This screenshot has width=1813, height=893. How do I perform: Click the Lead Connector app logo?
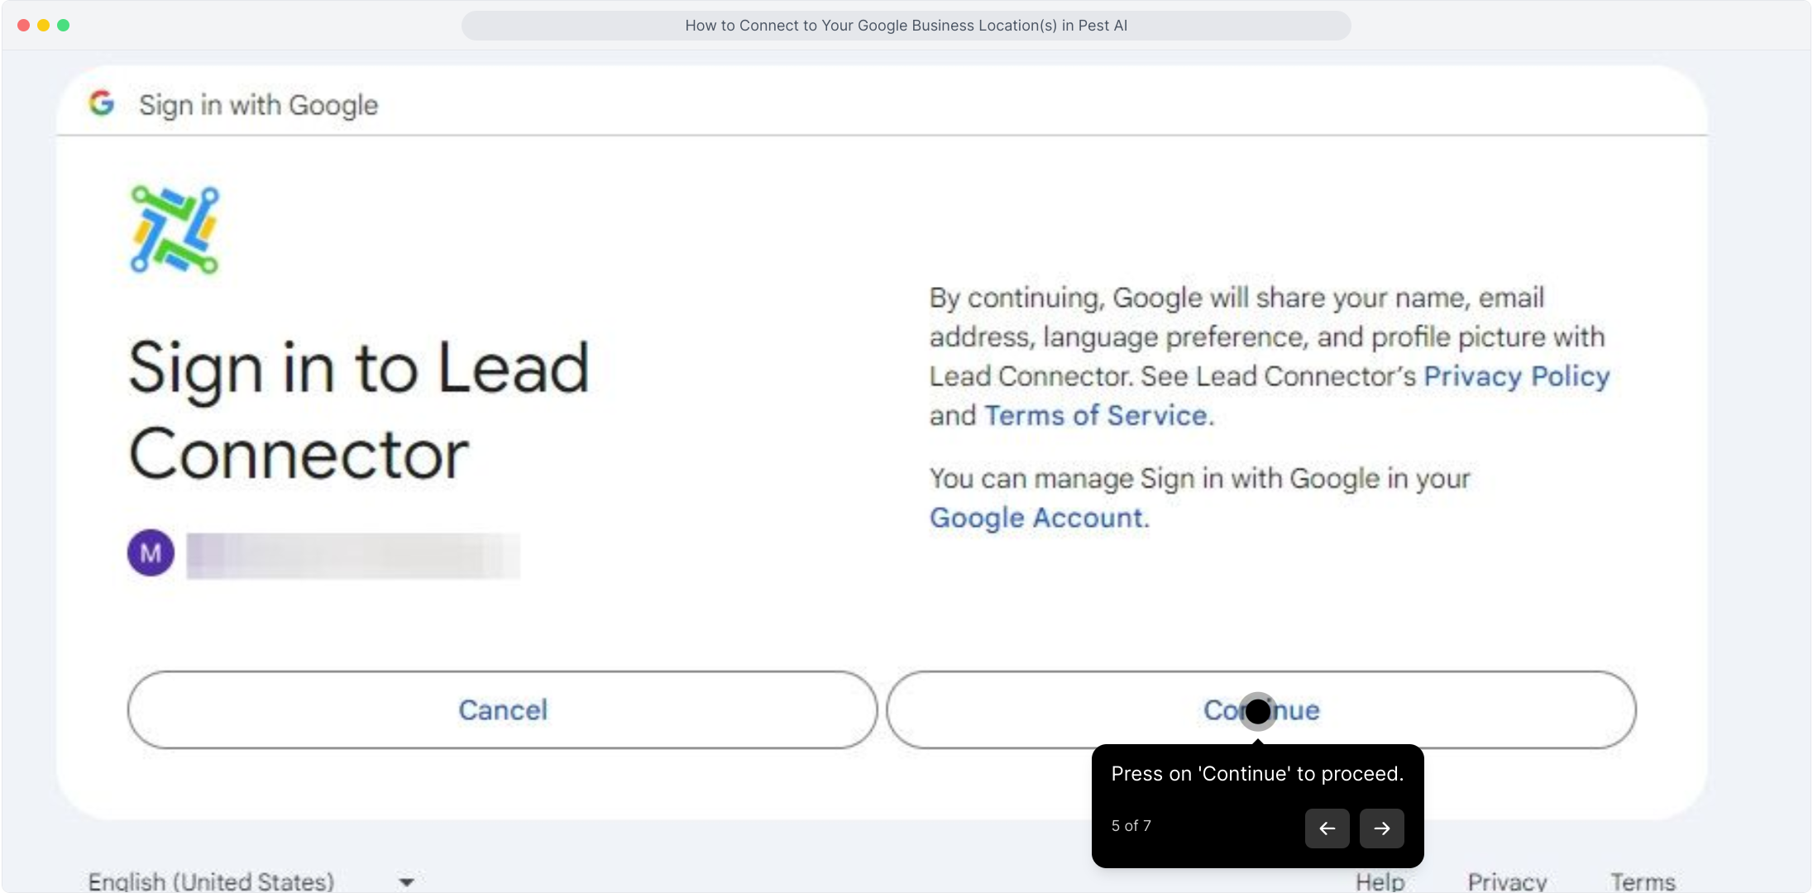tap(175, 230)
